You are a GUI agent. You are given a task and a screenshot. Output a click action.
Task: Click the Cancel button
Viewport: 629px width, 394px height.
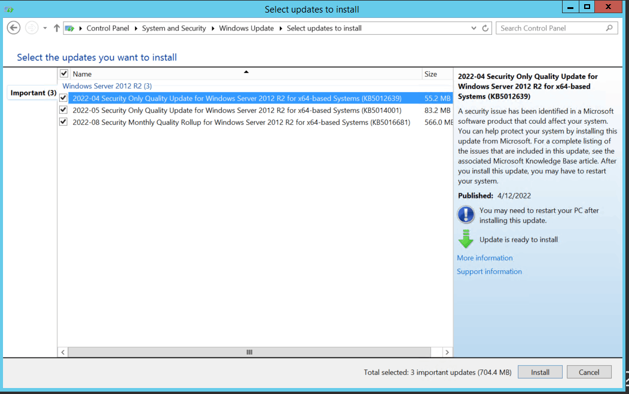coord(589,372)
